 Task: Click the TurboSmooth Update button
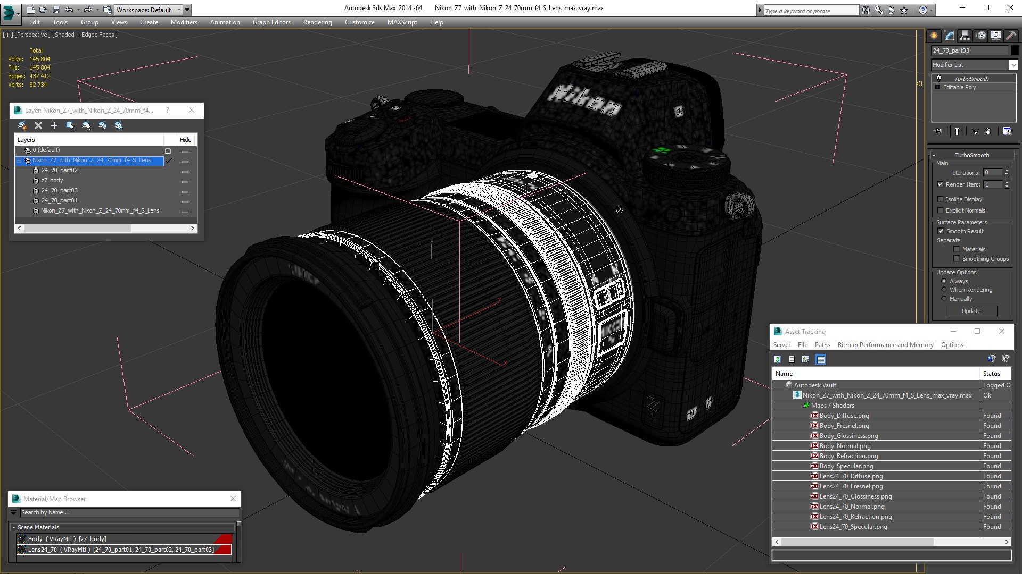coord(971,311)
